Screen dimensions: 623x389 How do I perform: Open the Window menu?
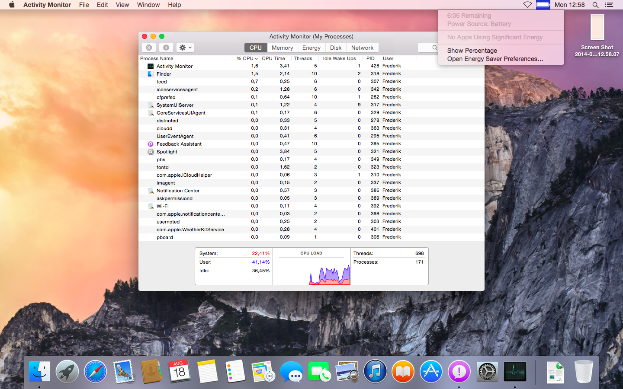[148, 5]
